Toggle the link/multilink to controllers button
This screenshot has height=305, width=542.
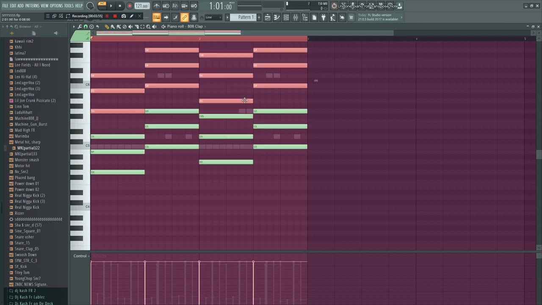click(185, 17)
